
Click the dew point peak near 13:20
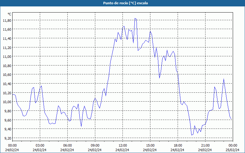pyautogui.click(x=135, y=18)
